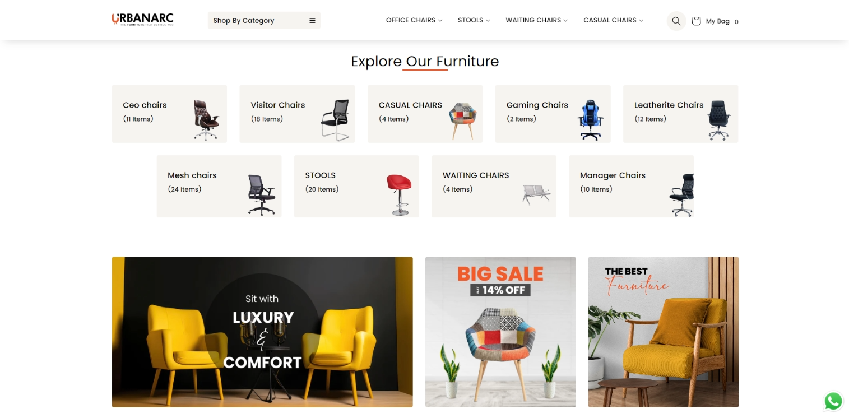
Task: Select the Visitor Chairs category card
Action: pyautogui.click(x=297, y=114)
